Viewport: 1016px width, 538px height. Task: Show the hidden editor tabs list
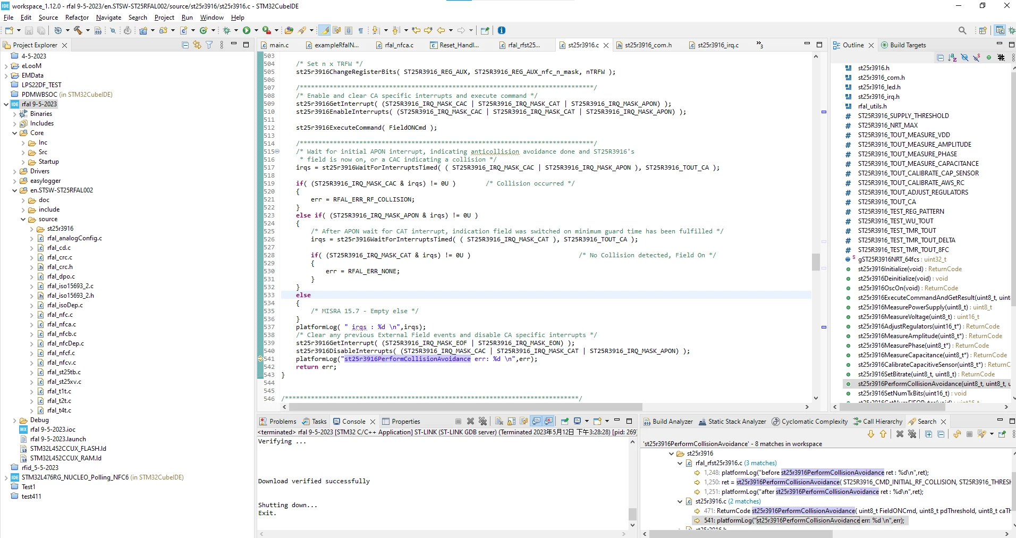click(x=759, y=45)
